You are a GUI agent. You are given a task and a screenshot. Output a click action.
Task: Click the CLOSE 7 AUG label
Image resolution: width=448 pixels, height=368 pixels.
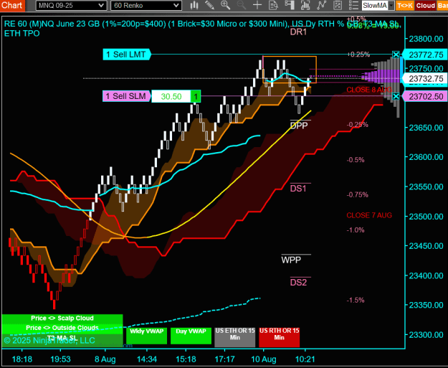pyautogui.click(x=369, y=215)
